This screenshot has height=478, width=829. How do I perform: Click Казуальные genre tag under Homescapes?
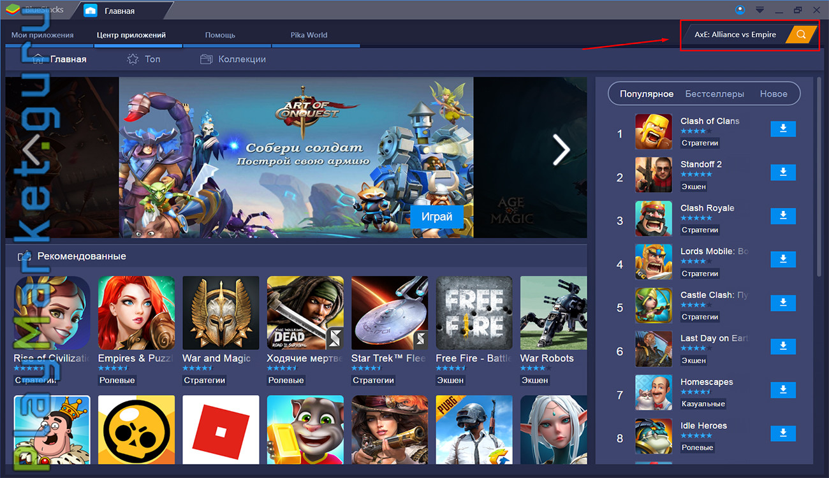pos(703,403)
